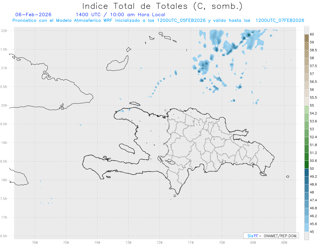The width and height of the screenshot is (319, 246).
Task: Click the colorbar value '56.5'
Action: pyautogui.click(x=313, y=82)
